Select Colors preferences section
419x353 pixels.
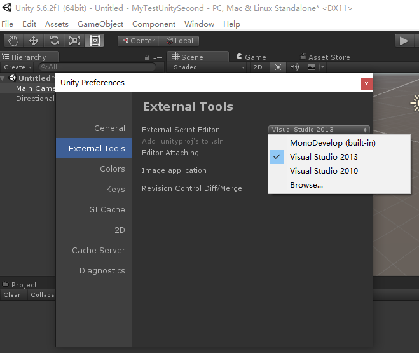(x=94, y=169)
